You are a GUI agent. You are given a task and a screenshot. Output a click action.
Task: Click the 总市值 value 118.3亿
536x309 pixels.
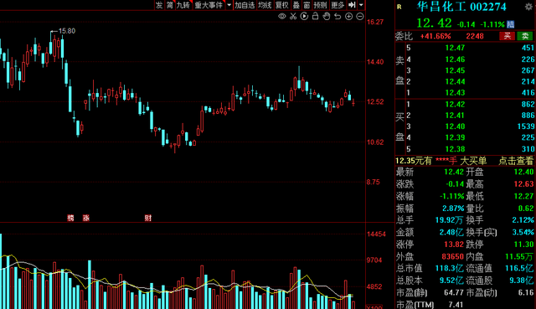tap(450, 268)
